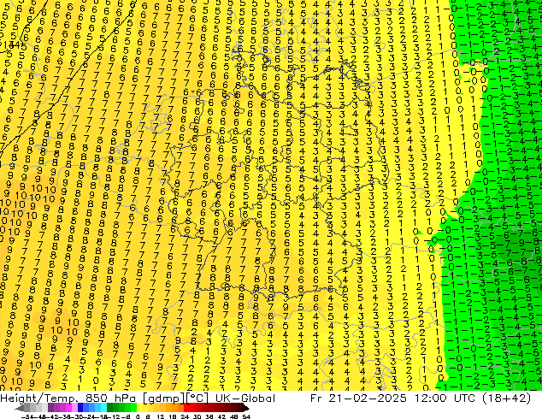Screen dimensions: 542x419
Task: Click the '54' value on the color scale
Action: click(x=246, y=416)
